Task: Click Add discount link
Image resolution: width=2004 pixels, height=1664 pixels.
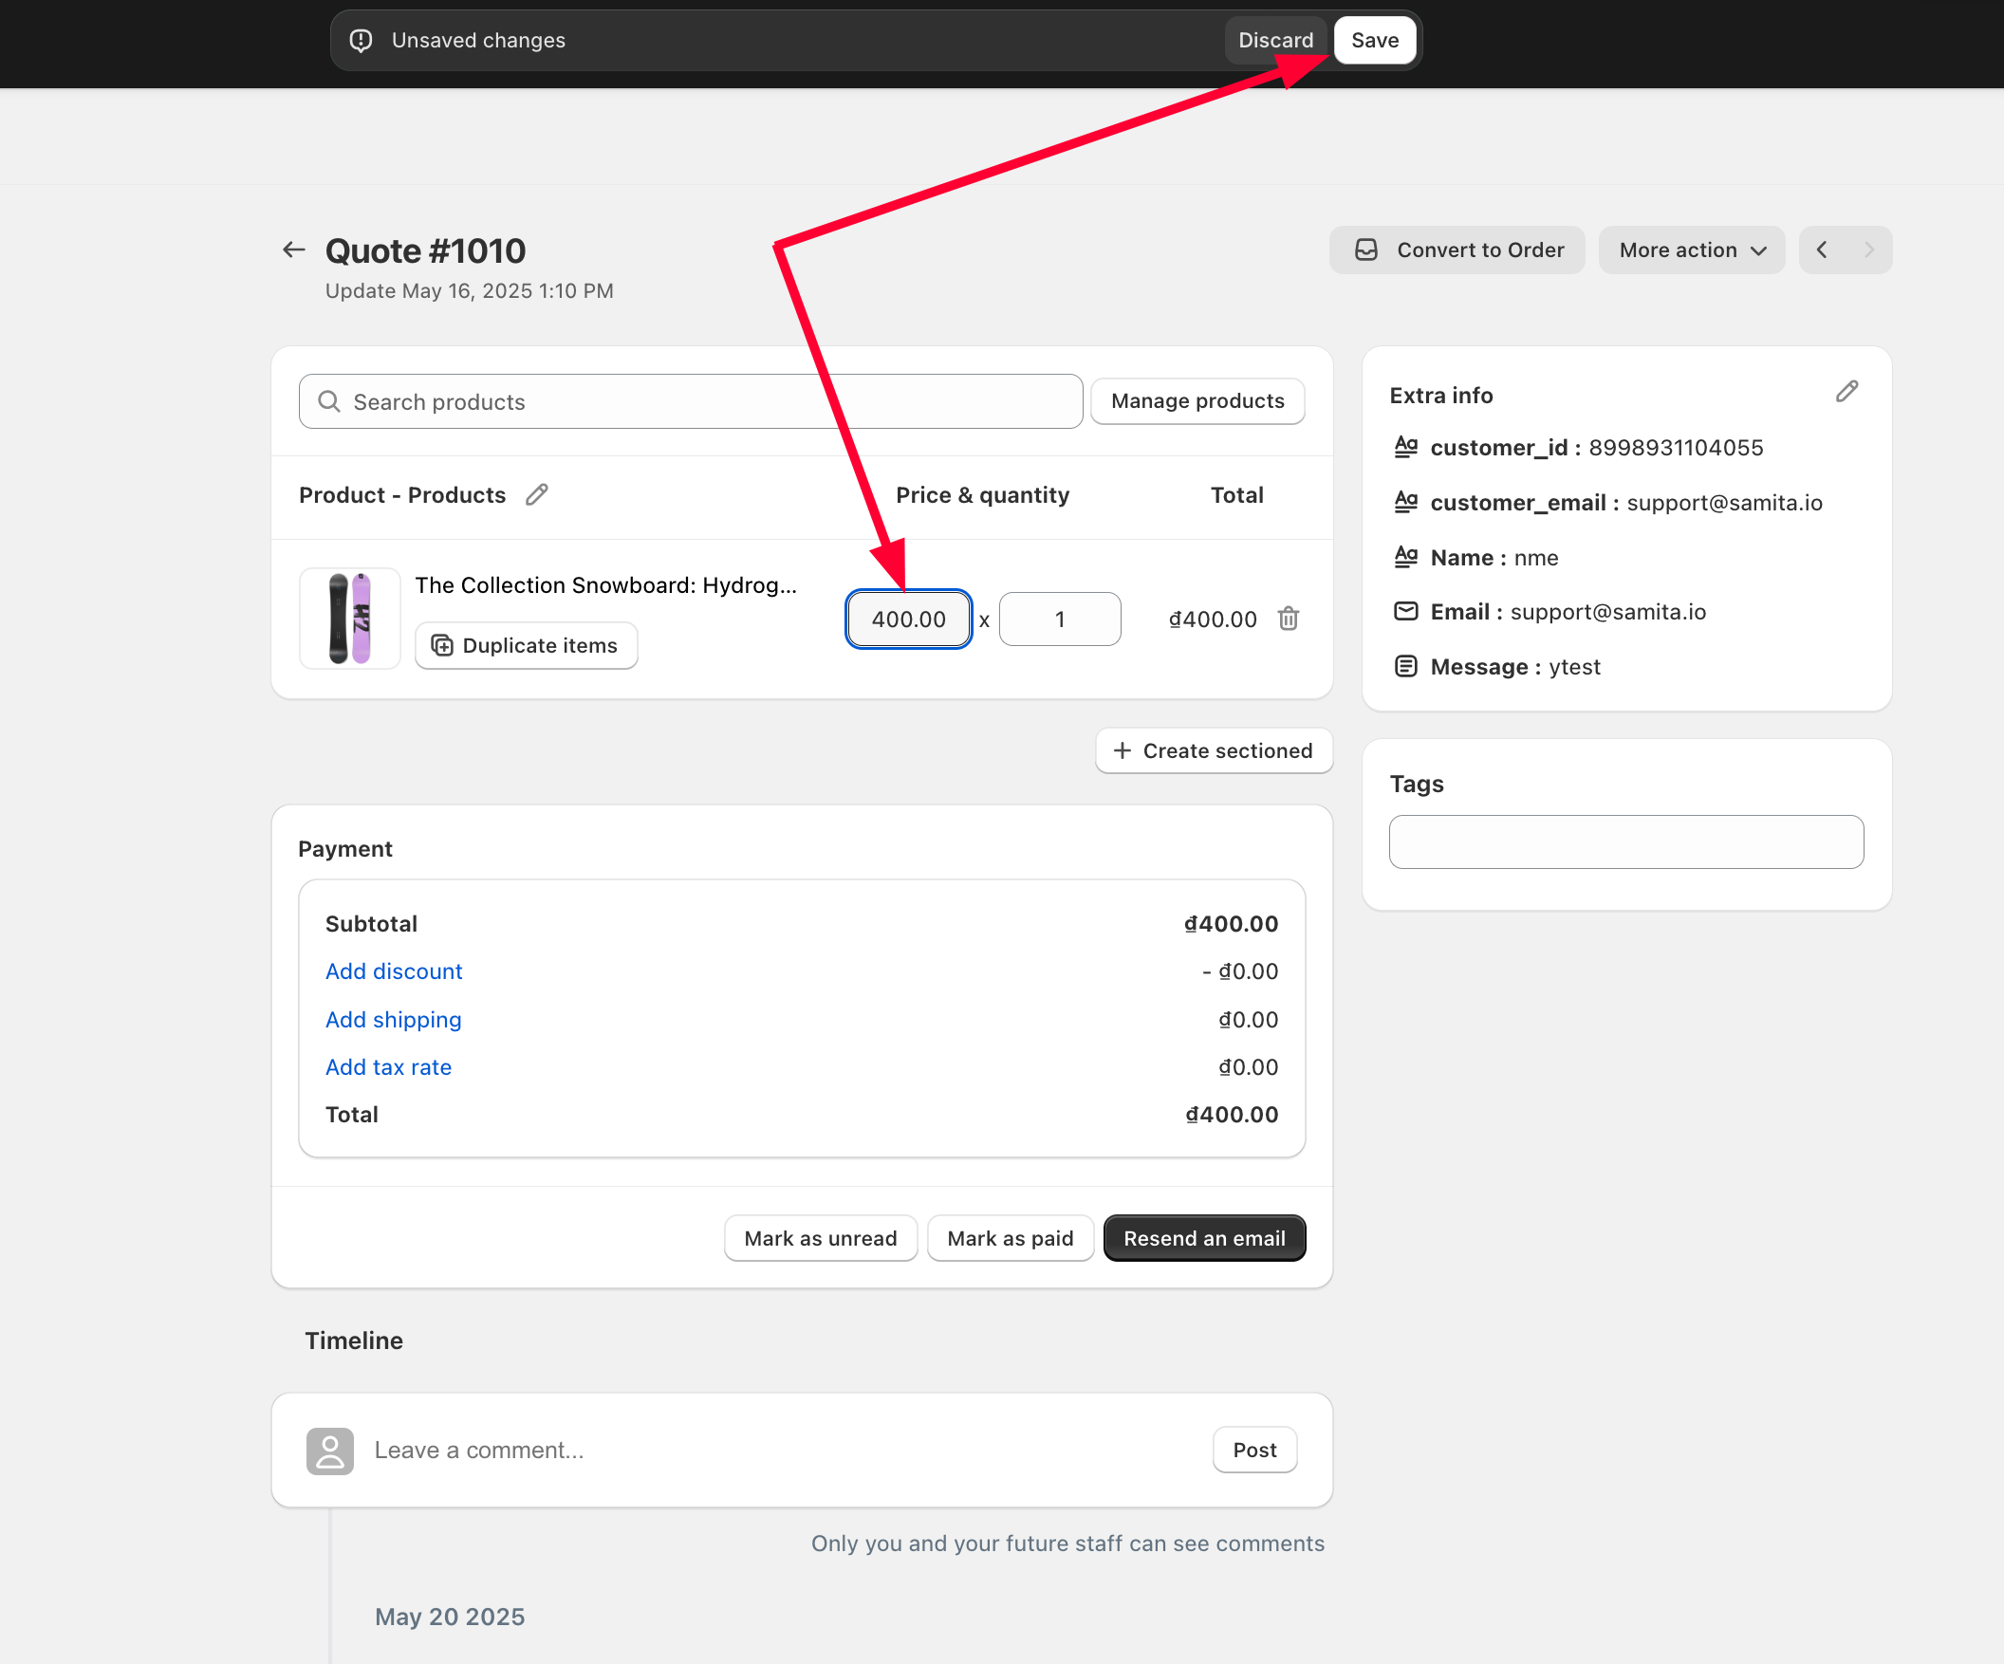Action: (x=394, y=971)
